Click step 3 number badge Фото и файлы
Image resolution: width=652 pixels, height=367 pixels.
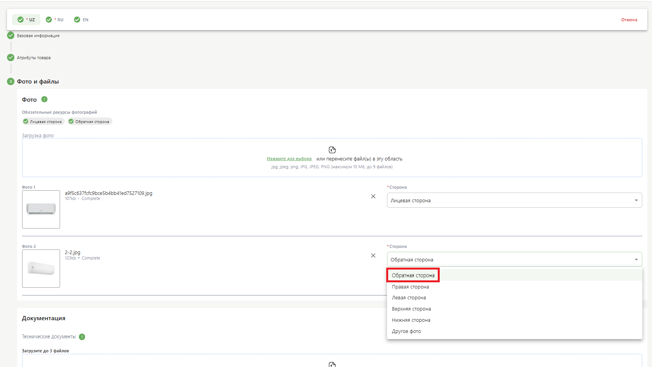11,82
